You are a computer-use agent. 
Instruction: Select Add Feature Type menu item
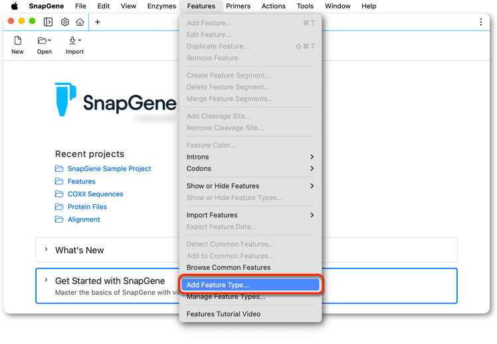pos(250,285)
